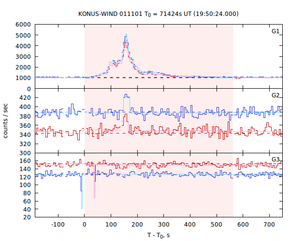Click the 420 tick label in G2
The image size is (290, 241).
click(x=25, y=97)
